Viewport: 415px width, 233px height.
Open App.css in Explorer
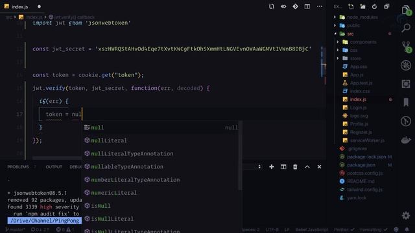pyautogui.click(x=359, y=67)
